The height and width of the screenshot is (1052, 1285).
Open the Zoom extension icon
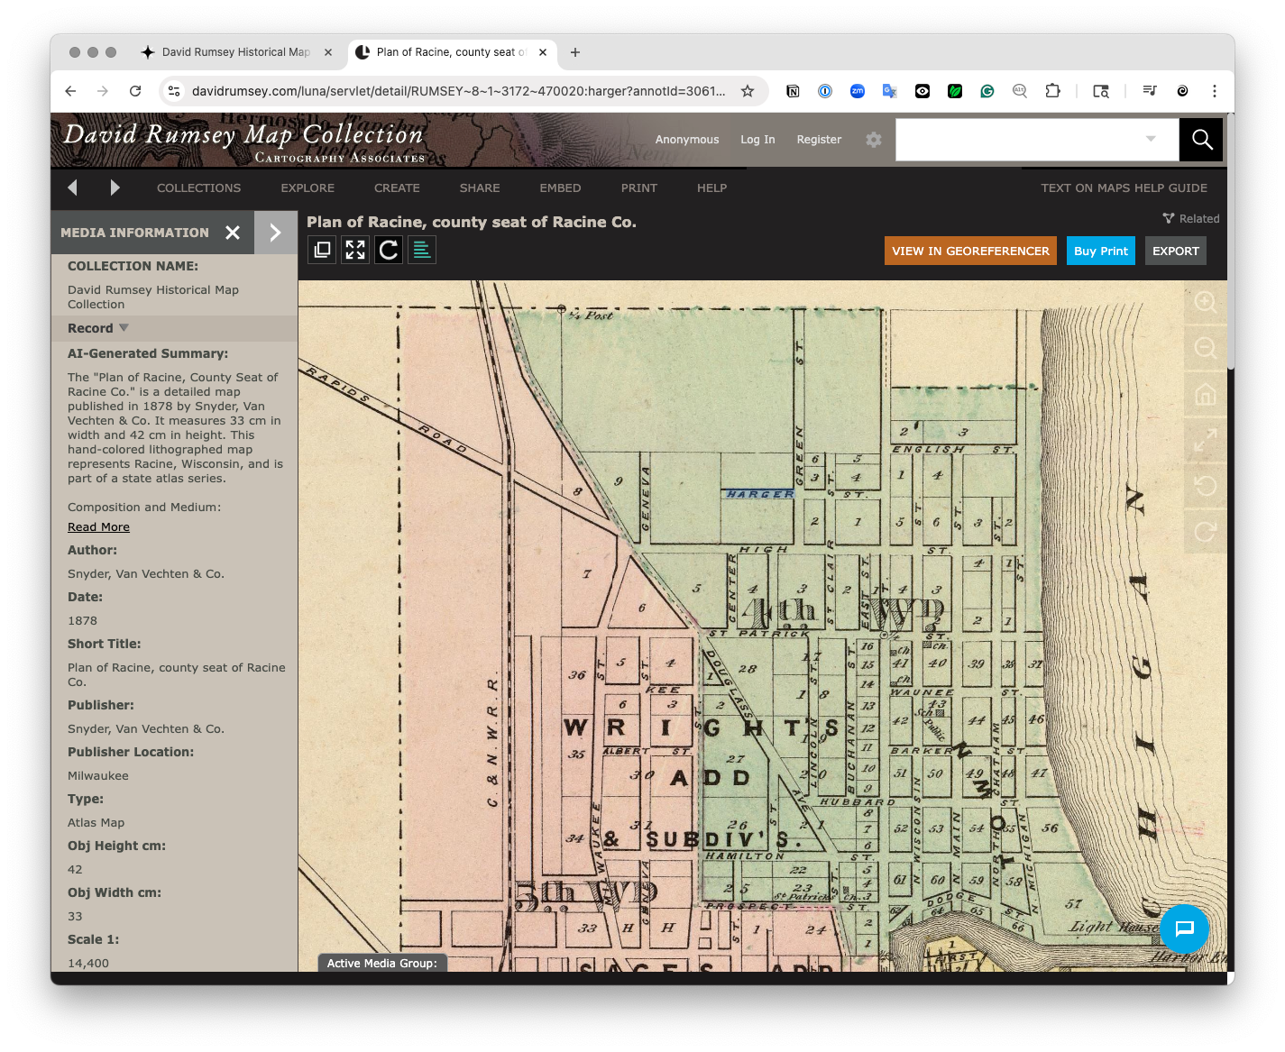tap(858, 91)
